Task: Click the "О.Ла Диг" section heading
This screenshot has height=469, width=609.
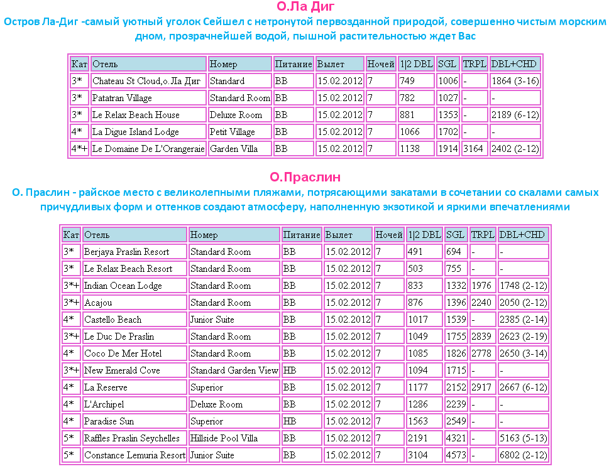Action: click(x=305, y=8)
